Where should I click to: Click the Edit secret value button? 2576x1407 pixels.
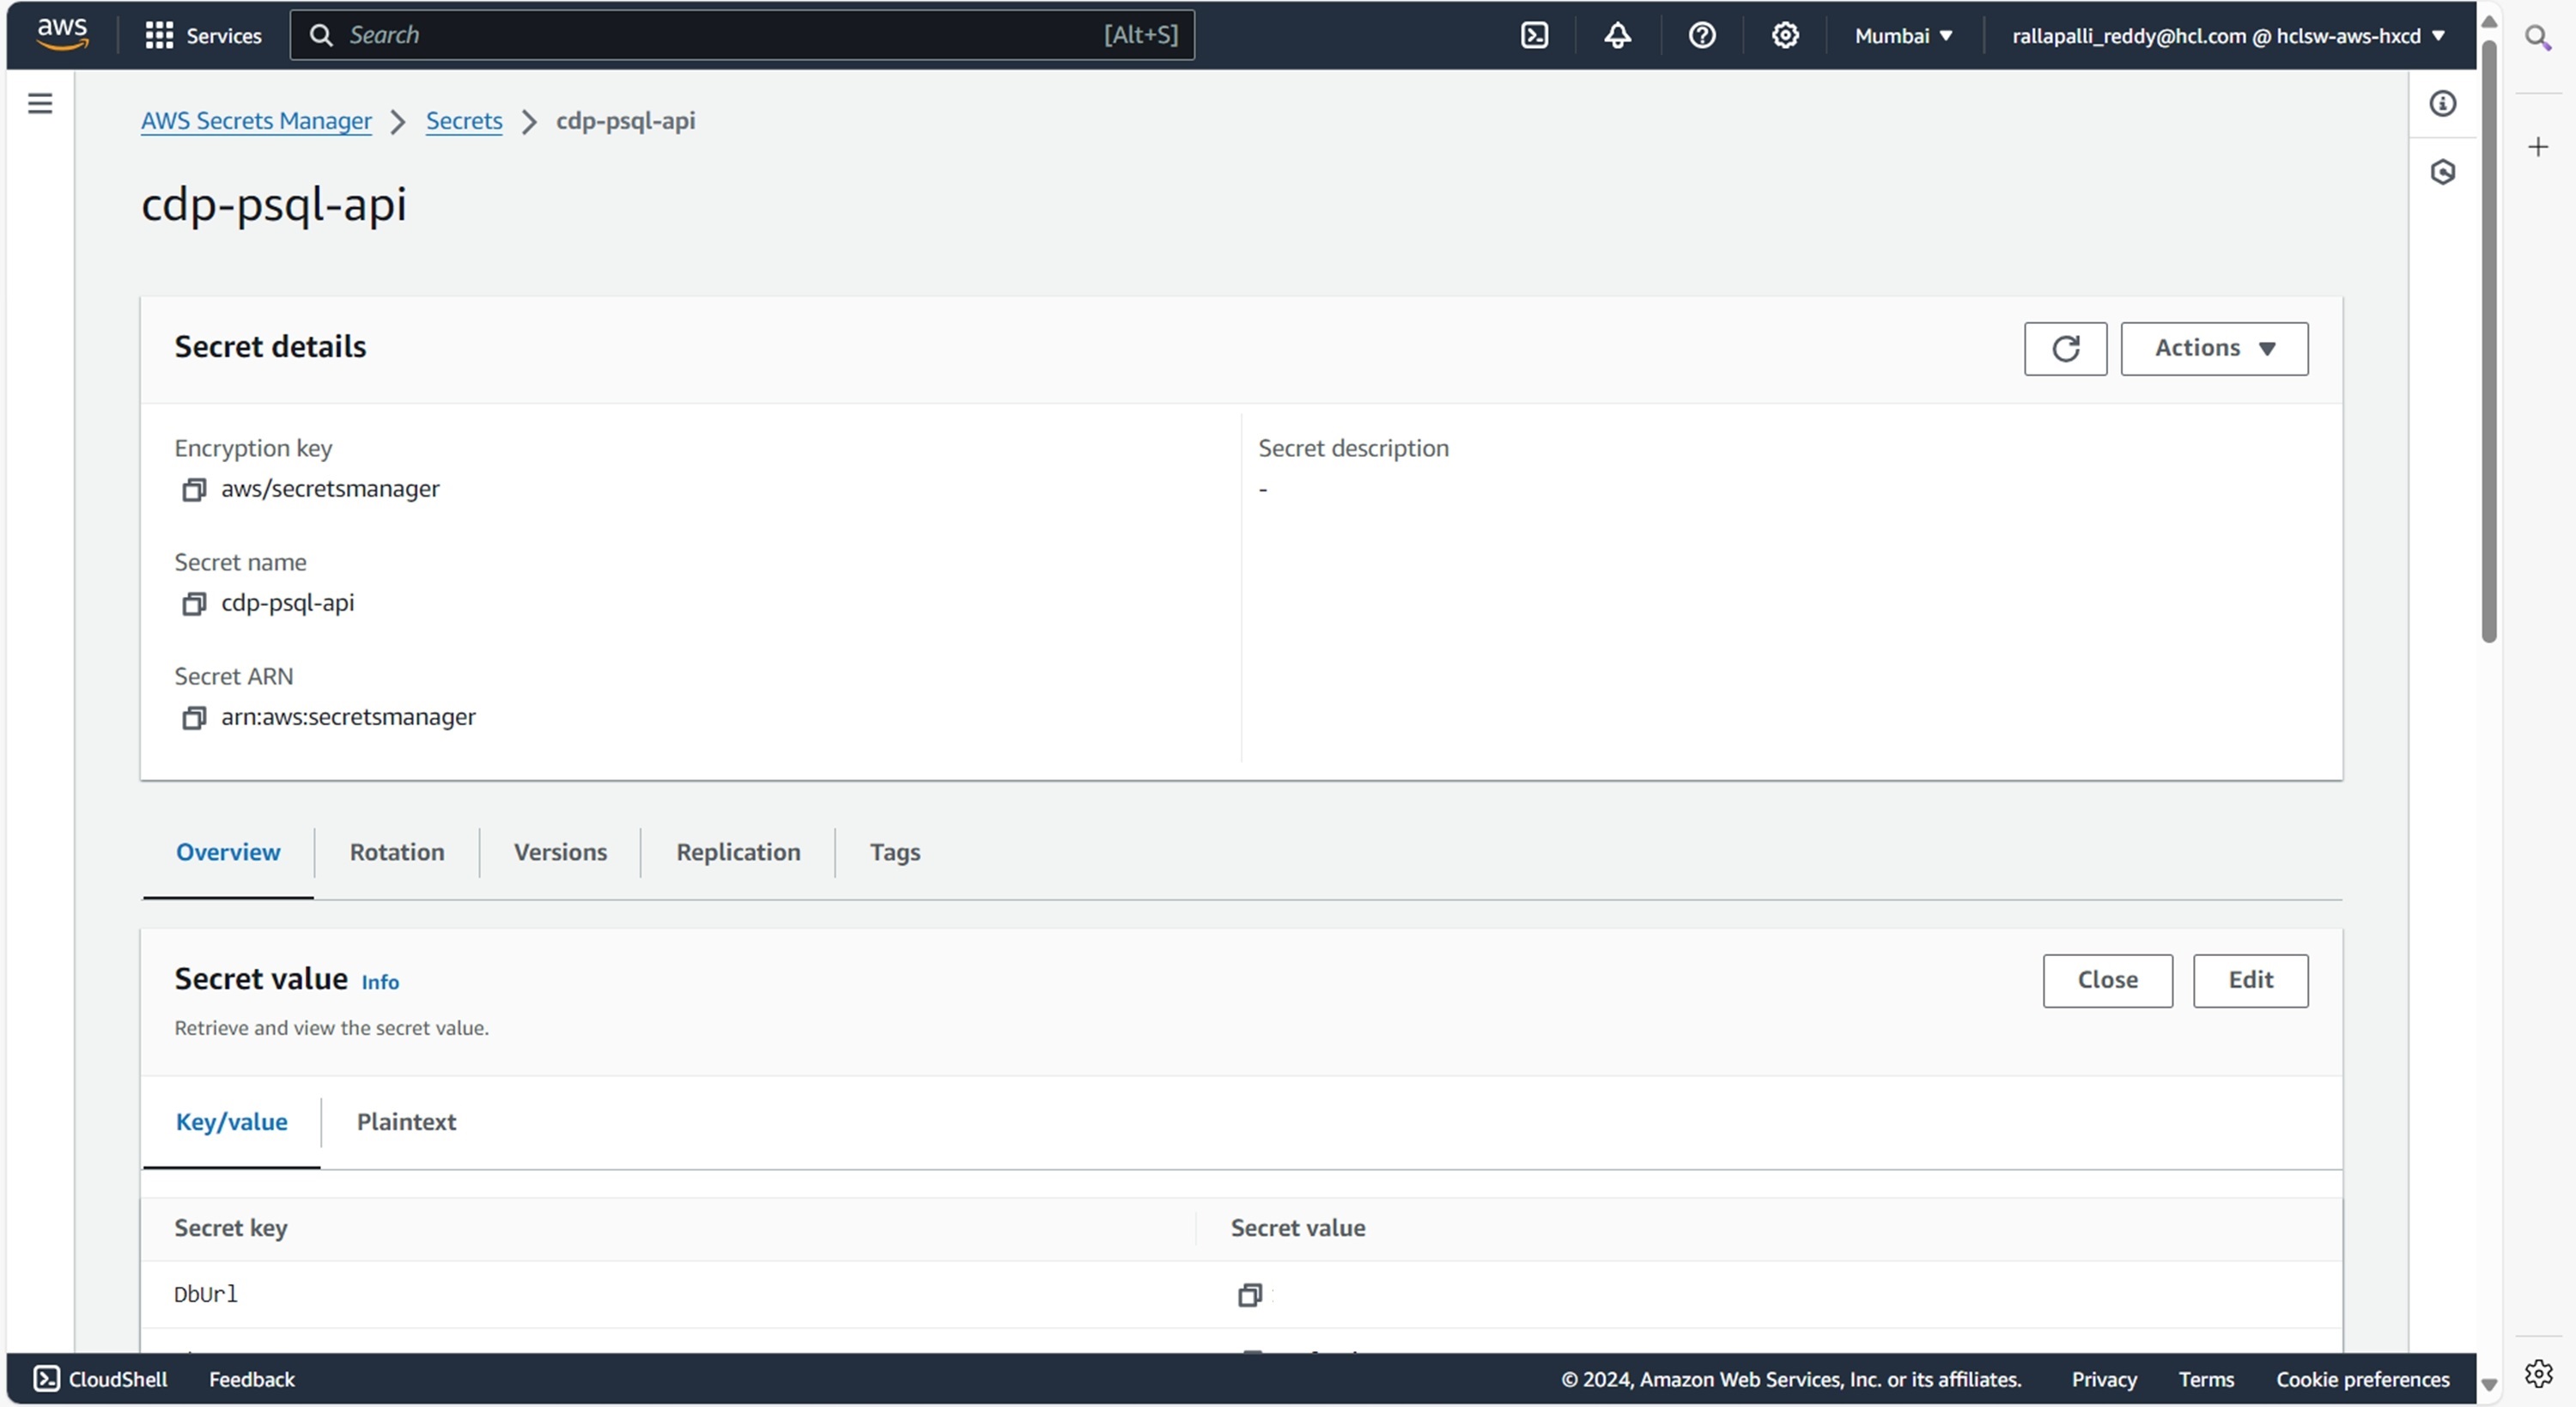click(x=2250, y=980)
